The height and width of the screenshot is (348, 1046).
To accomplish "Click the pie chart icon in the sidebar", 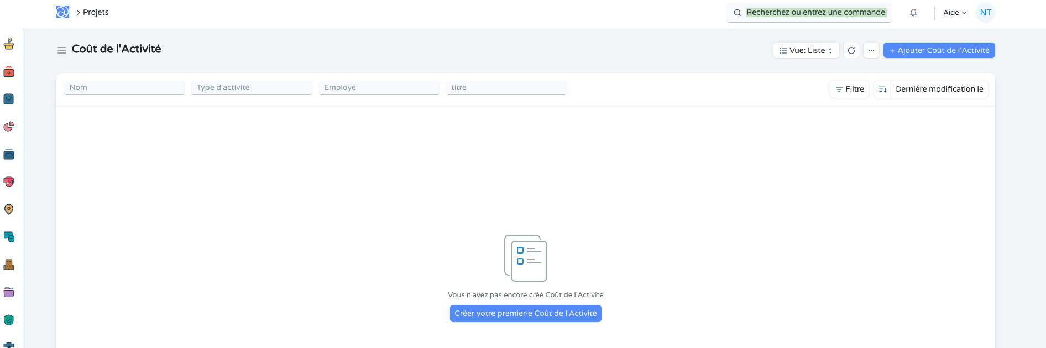I will (x=9, y=127).
